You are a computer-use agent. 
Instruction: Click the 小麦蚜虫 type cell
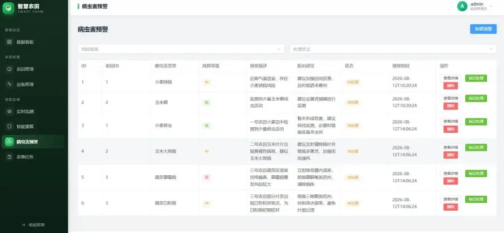(x=163, y=125)
